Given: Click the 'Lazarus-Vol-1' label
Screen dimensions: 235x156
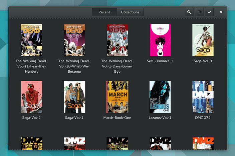Looking at the screenshot, I should point(160,118).
